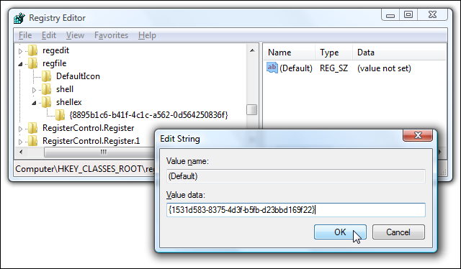The height and width of the screenshot is (269, 461).
Task: Click the (Default) string value icon
Action: pos(272,68)
